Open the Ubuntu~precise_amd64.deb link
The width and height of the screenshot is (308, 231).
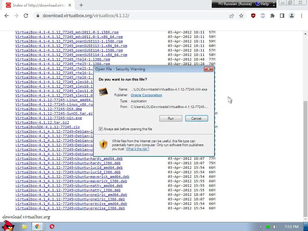tap(71, 204)
